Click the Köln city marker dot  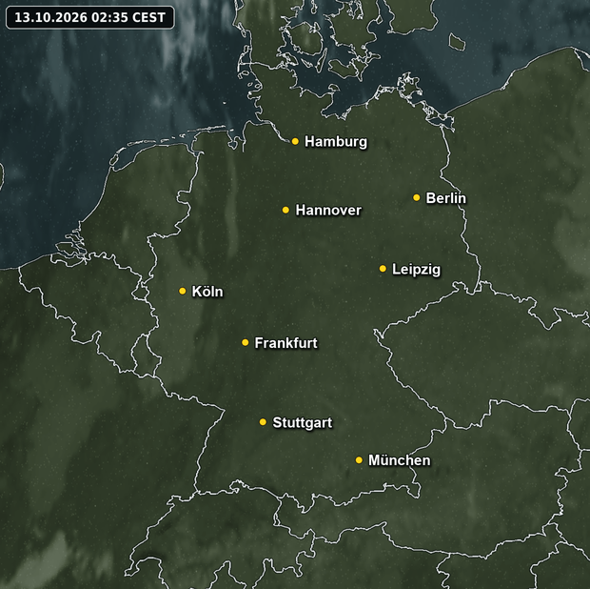[x=182, y=291]
